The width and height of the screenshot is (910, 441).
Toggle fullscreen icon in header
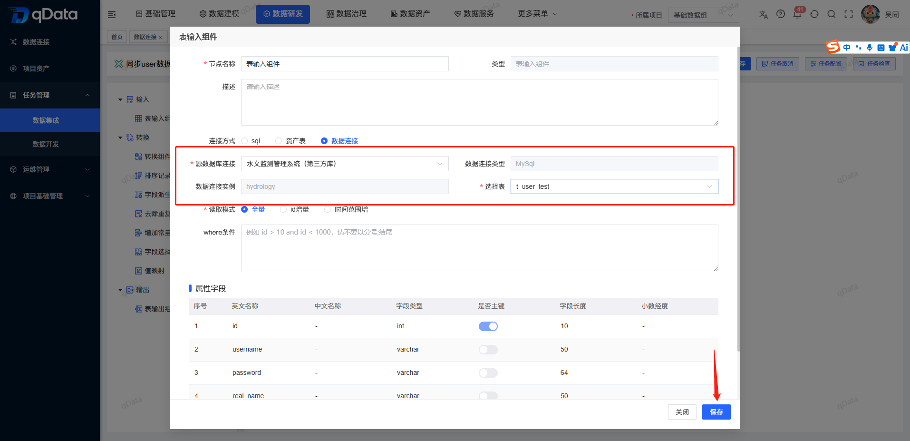coord(849,14)
